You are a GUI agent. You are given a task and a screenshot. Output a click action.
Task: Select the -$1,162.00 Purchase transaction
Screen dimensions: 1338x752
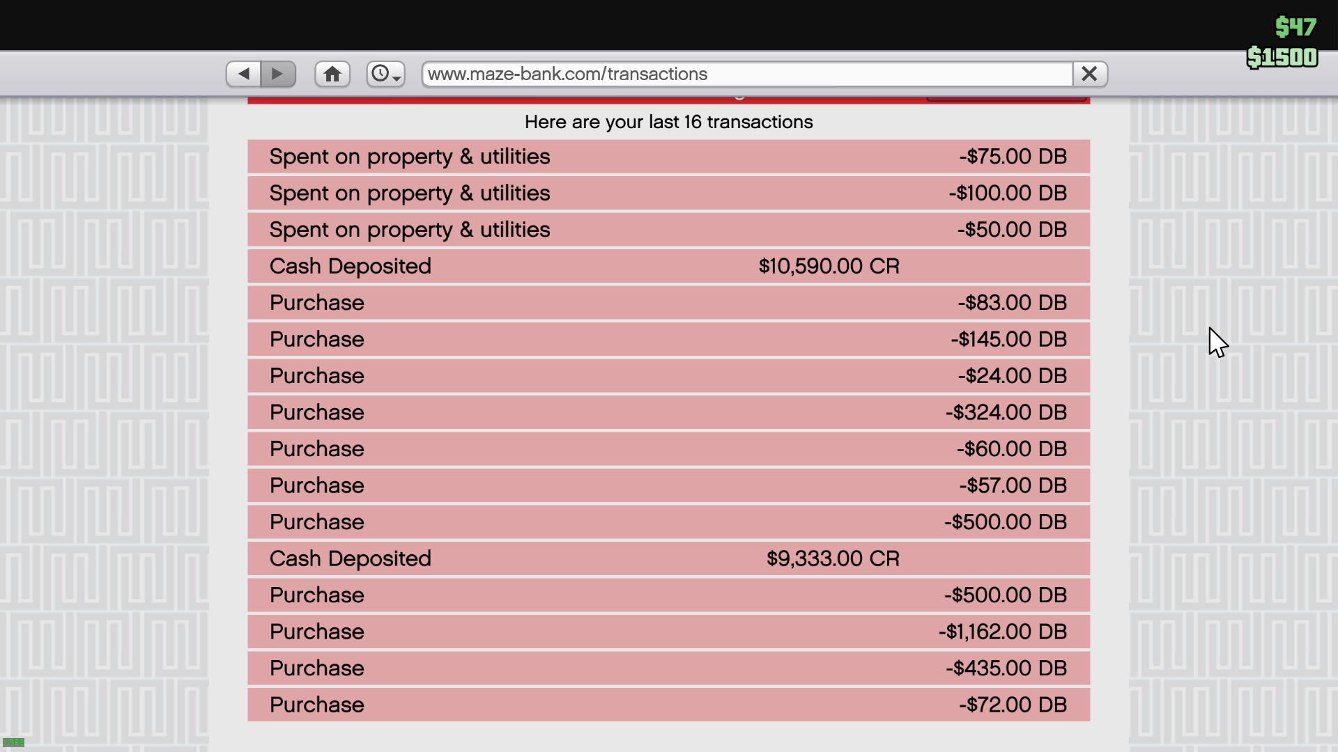click(668, 632)
